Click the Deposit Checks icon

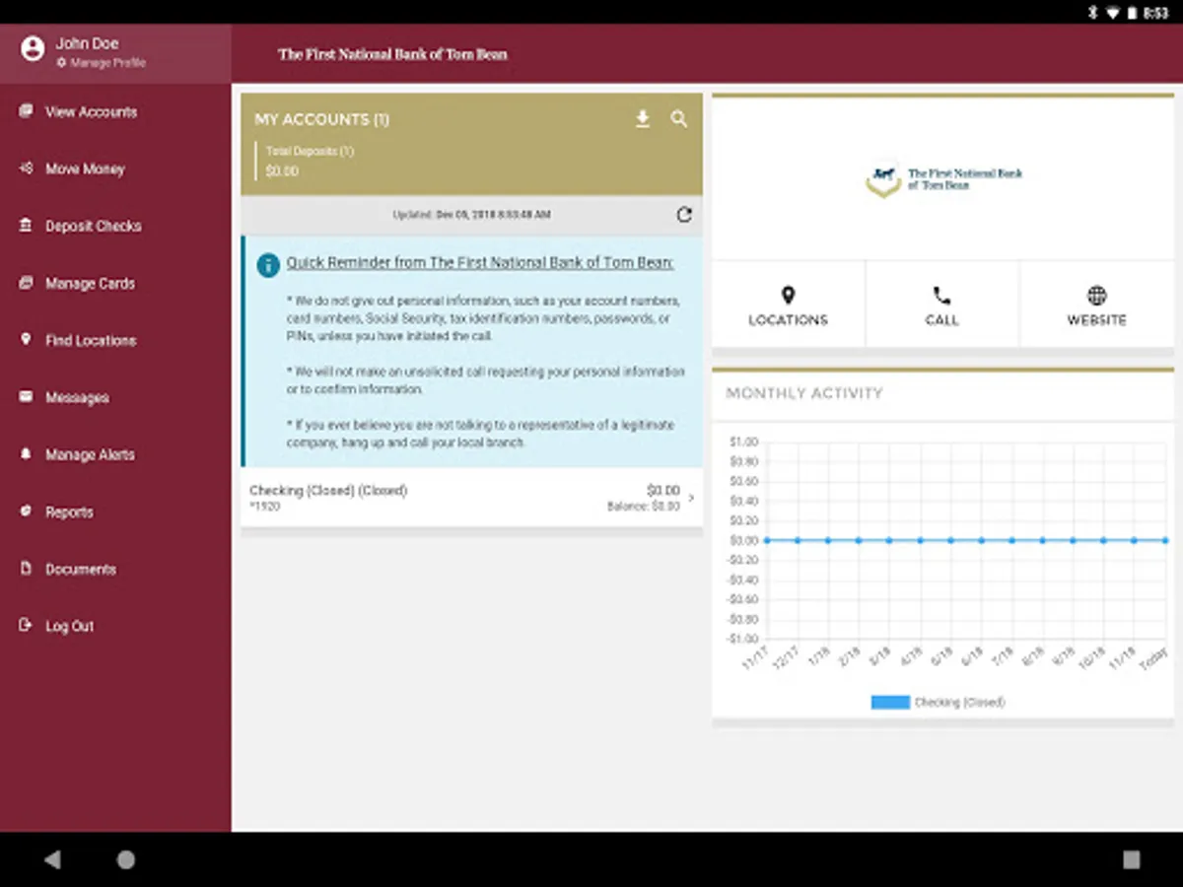point(26,226)
